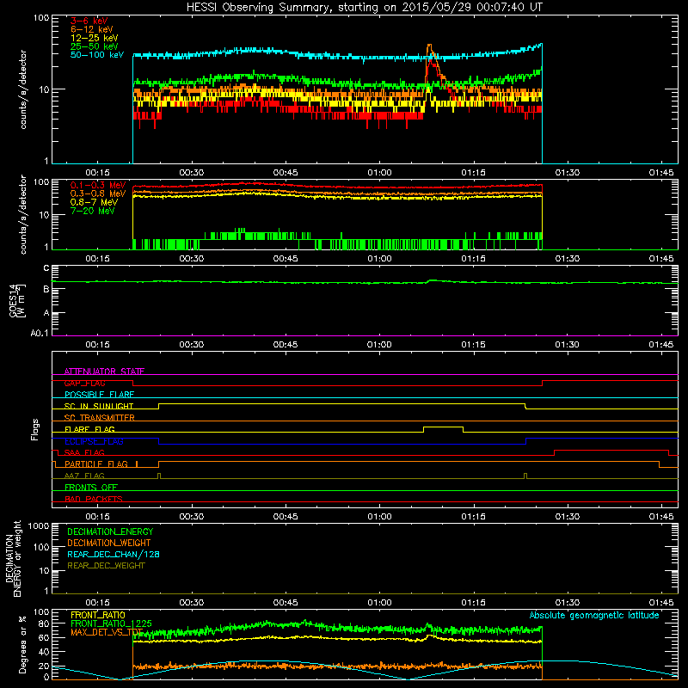This screenshot has height=688, width=688.
Task: Select the FRONTS_OFF flag label
Action: pyautogui.click(x=91, y=487)
